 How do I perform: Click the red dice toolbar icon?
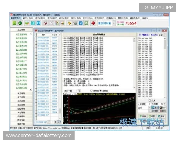coord(93,23)
